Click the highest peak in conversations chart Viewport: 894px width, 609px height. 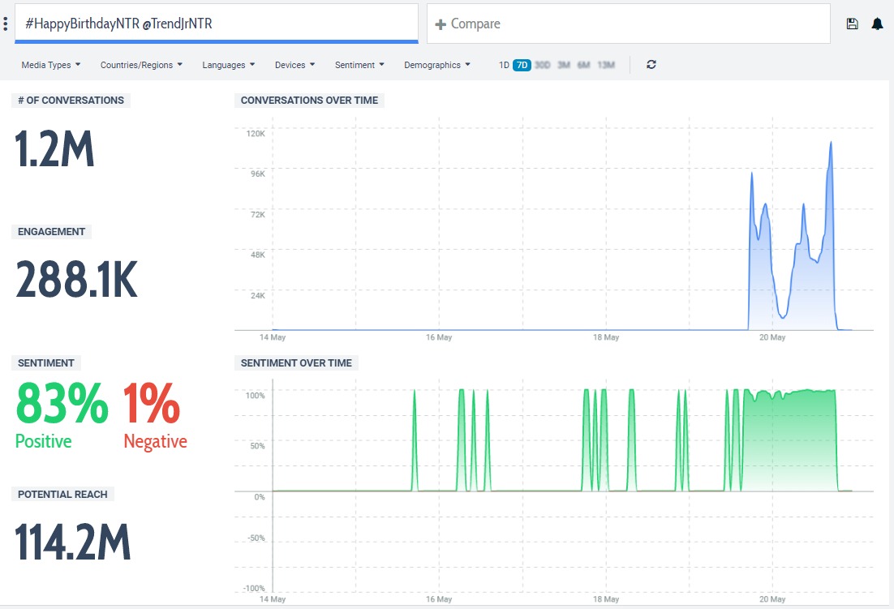831,143
